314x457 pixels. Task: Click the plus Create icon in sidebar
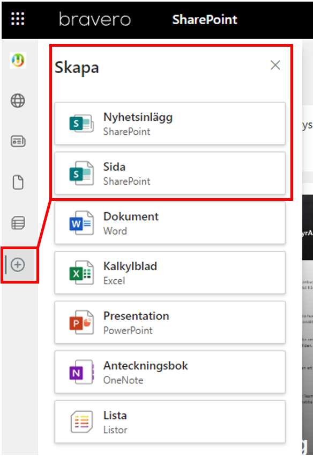click(x=18, y=265)
